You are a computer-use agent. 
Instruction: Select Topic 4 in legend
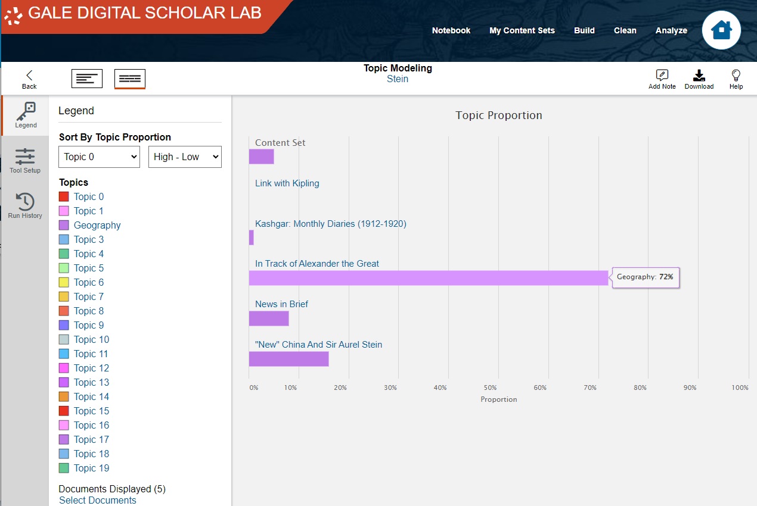89,254
